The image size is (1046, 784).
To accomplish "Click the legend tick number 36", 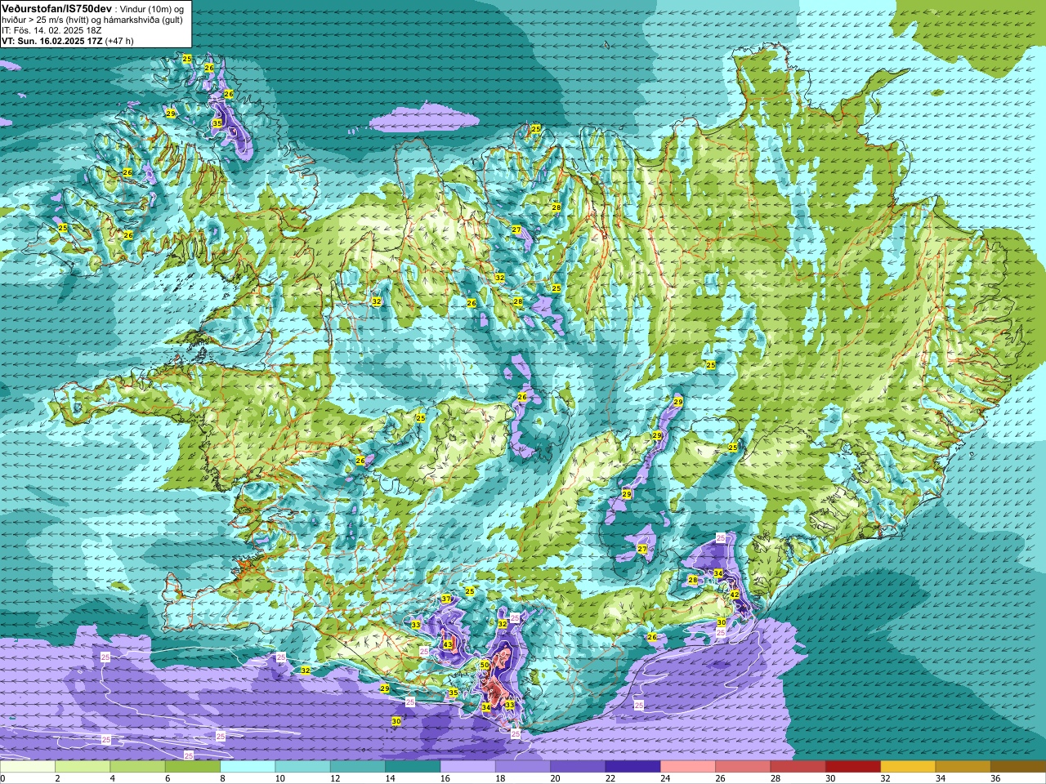I will pos(995,778).
